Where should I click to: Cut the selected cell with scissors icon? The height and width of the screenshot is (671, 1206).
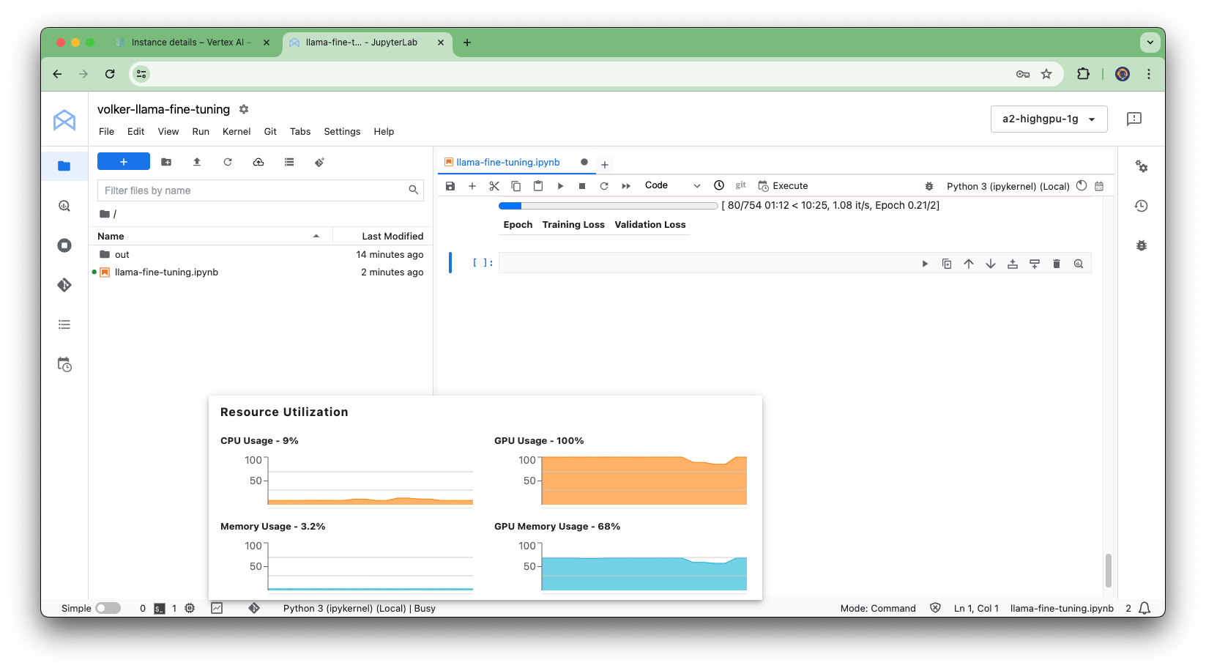coord(494,186)
